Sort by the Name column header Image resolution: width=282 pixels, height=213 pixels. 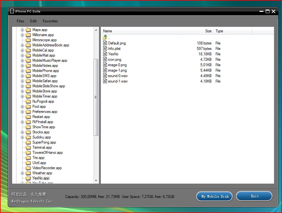[x=141, y=31]
